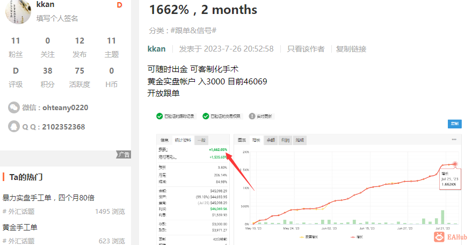Click the 206.14% monthly value
The width and height of the screenshot is (472, 245).
220,175
